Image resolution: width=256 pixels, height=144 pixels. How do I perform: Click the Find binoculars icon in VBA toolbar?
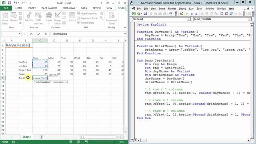click(165, 14)
